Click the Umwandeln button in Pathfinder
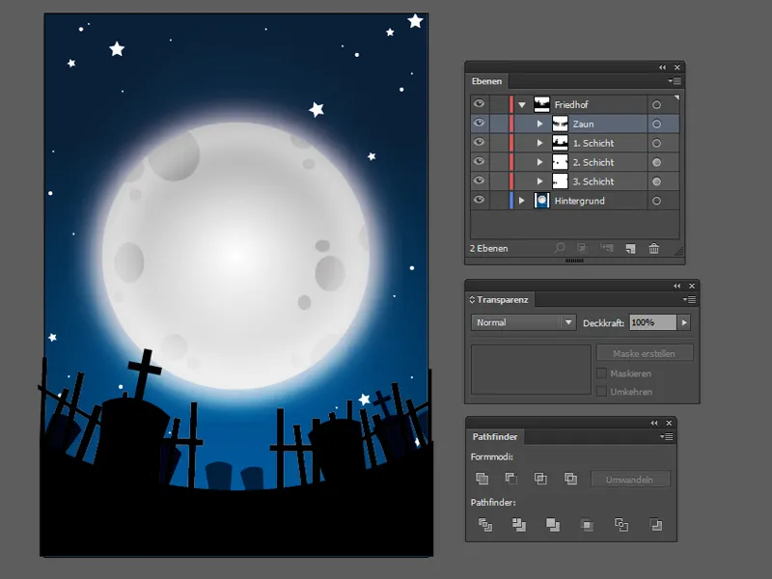The image size is (772, 579). (630, 480)
